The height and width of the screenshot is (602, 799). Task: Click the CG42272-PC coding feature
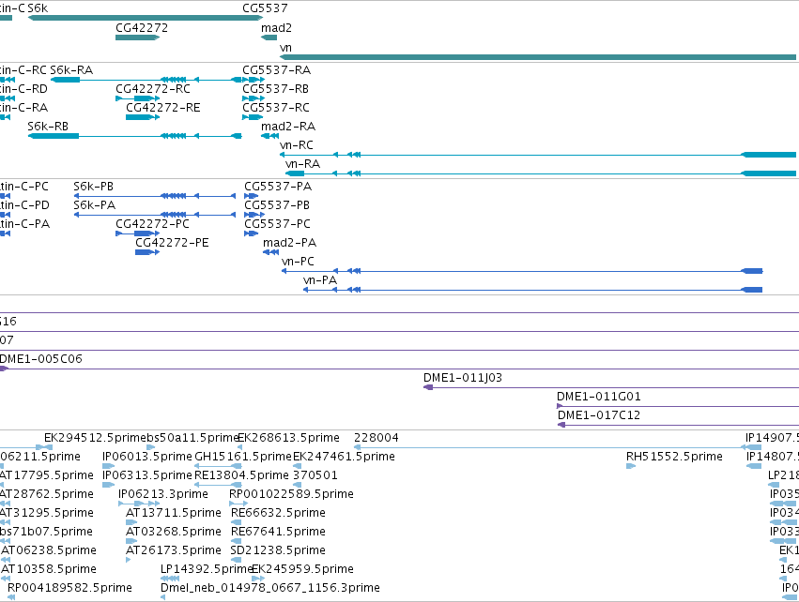pyautogui.click(x=138, y=233)
